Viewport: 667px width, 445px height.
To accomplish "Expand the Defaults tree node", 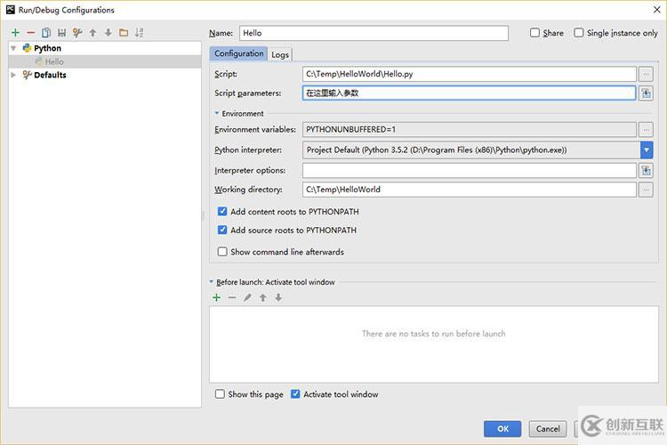I will point(13,75).
